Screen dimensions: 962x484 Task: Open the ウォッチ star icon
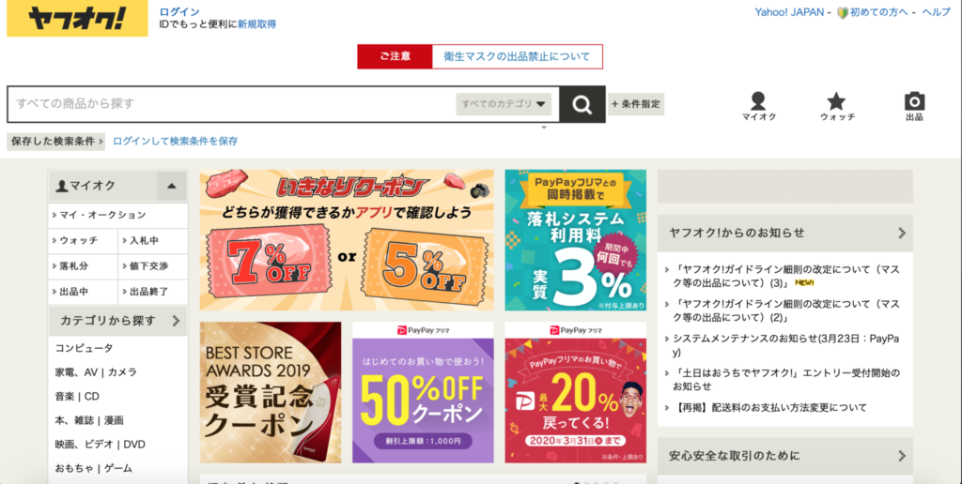[x=835, y=101]
